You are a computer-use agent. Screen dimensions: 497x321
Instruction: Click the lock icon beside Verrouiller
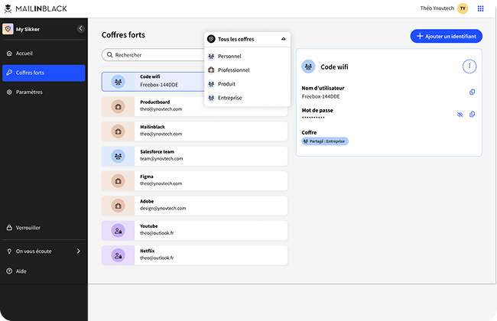pos(9,228)
